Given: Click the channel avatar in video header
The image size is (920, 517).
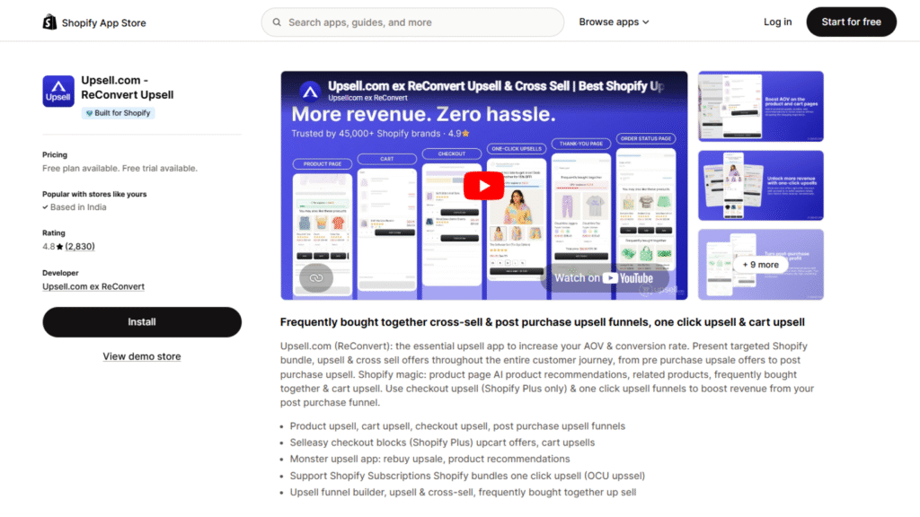Looking at the screenshot, I should (x=310, y=91).
